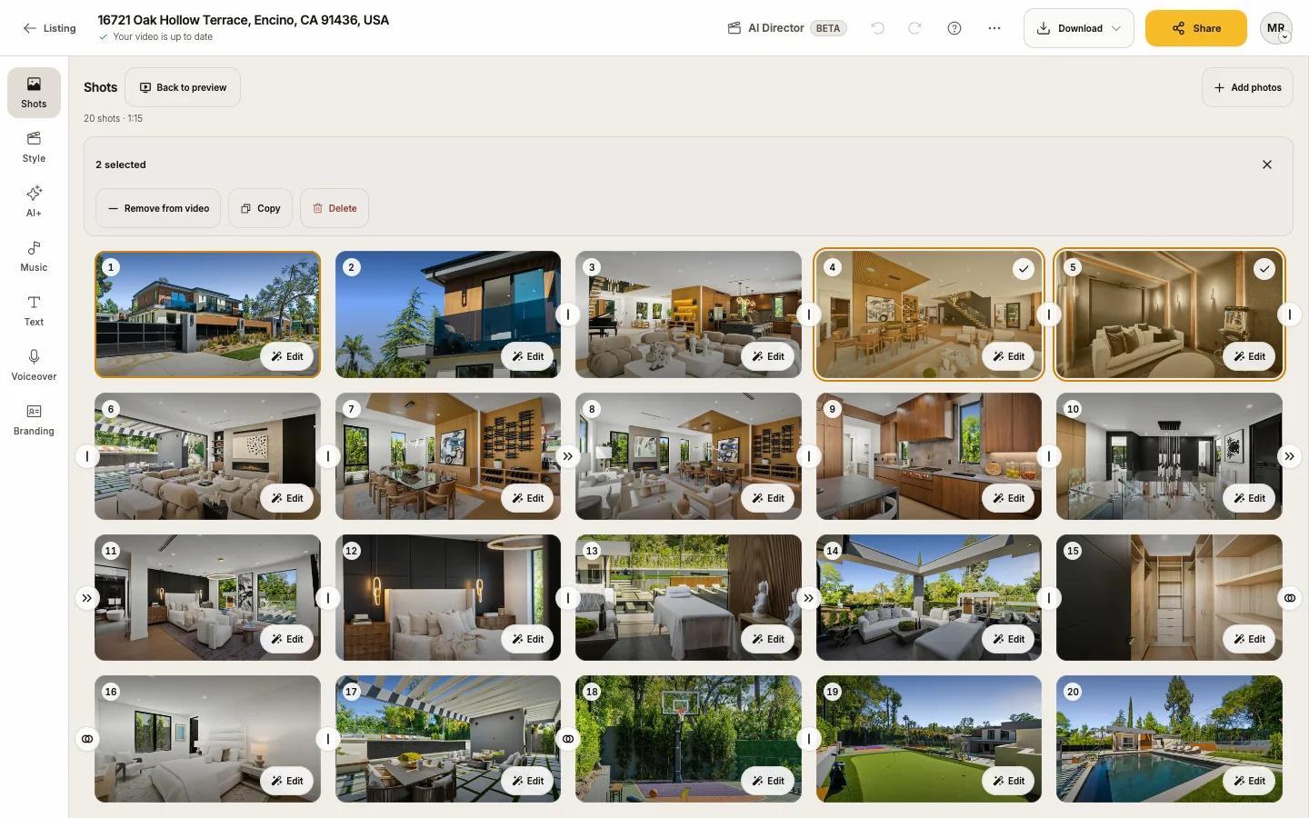Expand the Download dropdown
This screenshot has width=1309, height=818.
click(1078, 28)
